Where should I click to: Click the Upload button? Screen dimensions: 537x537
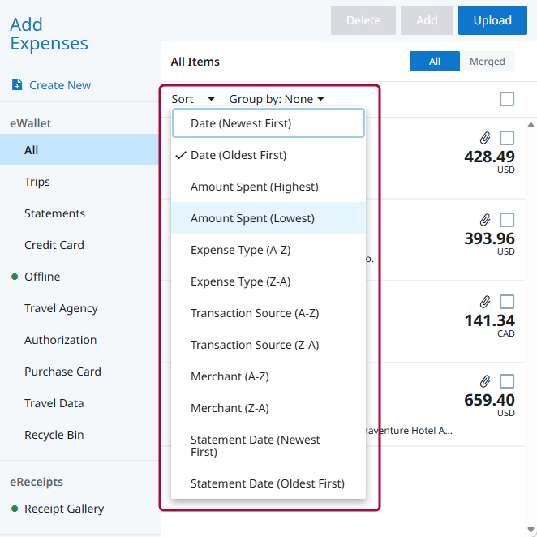[492, 20]
